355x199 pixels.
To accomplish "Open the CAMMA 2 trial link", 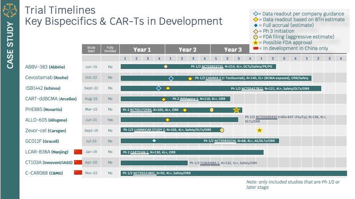I will [x=213, y=78].
